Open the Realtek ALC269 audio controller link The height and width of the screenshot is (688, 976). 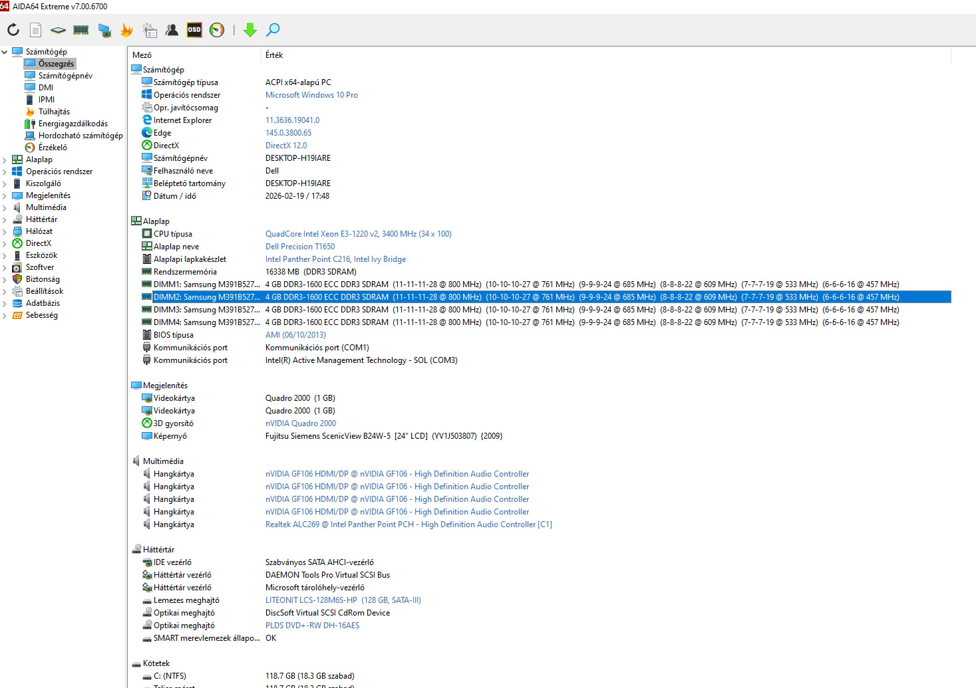(x=408, y=524)
